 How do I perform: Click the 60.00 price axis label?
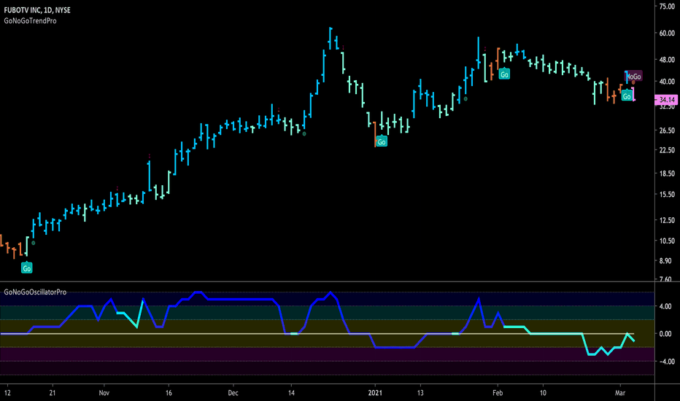tap(667, 33)
